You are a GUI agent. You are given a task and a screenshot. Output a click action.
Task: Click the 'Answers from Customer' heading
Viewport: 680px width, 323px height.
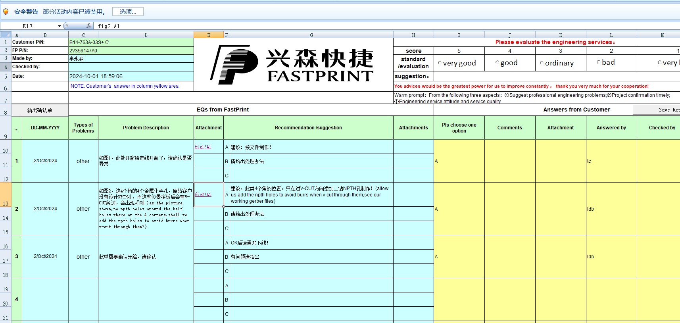click(x=576, y=110)
